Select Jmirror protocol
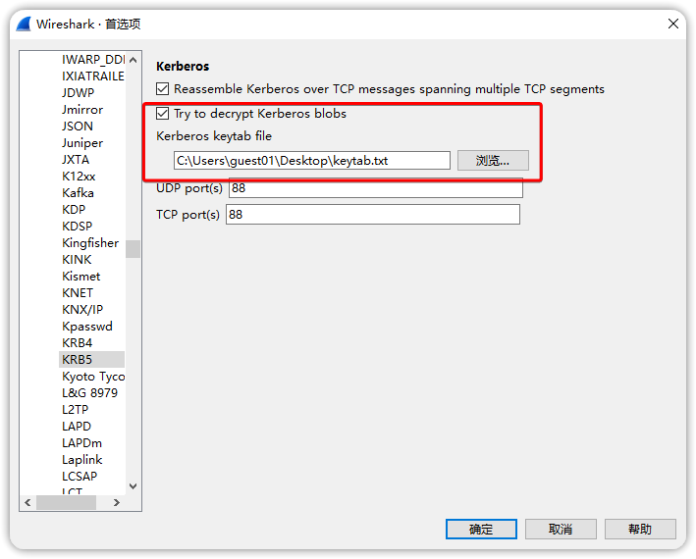The image size is (696, 559). click(x=82, y=110)
